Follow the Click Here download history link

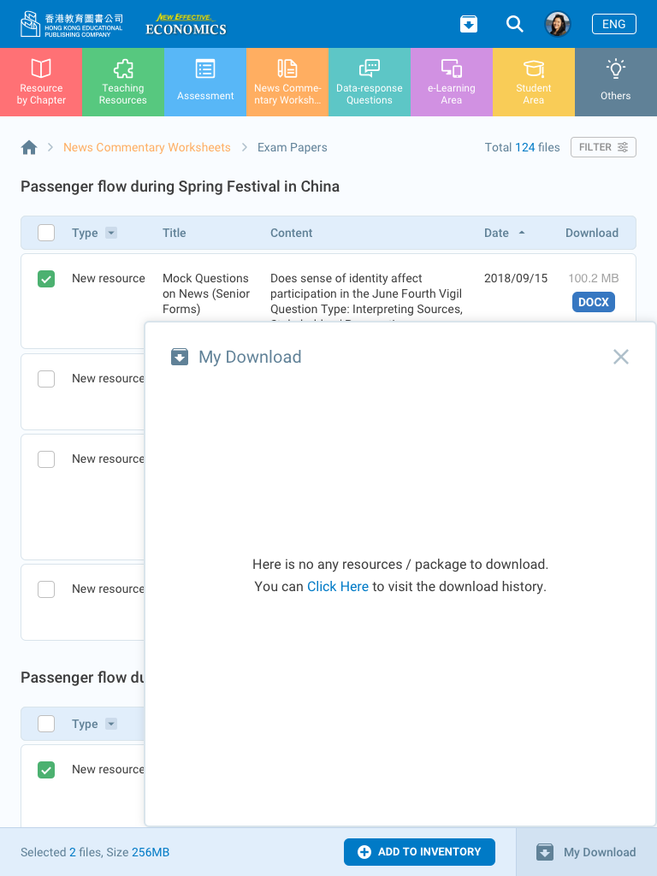(x=338, y=587)
